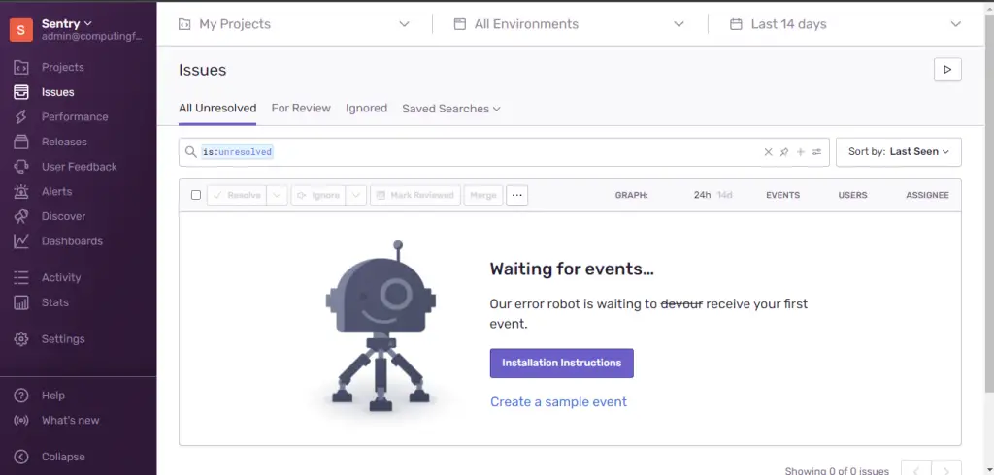
Task: Click the Activity list icon
Action: point(21,277)
